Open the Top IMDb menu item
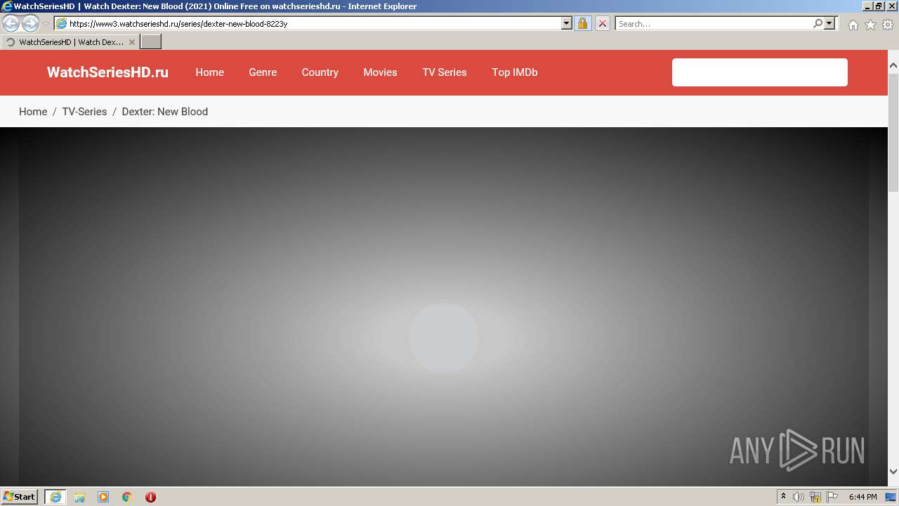 click(x=515, y=72)
